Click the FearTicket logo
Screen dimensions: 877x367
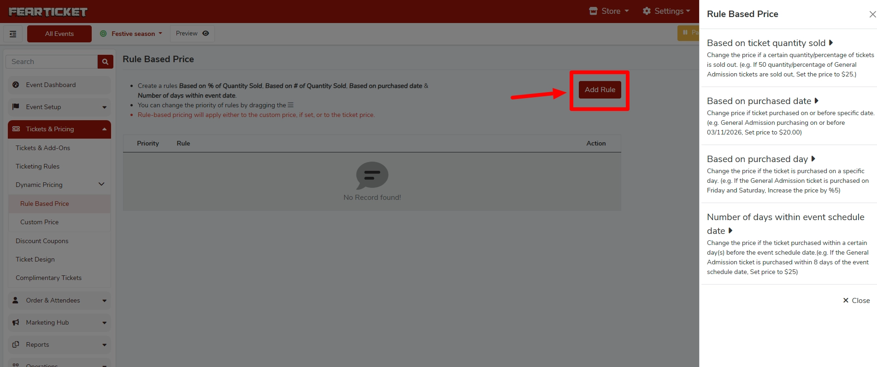click(x=48, y=12)
